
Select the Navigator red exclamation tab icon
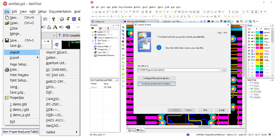coord(108,28)
